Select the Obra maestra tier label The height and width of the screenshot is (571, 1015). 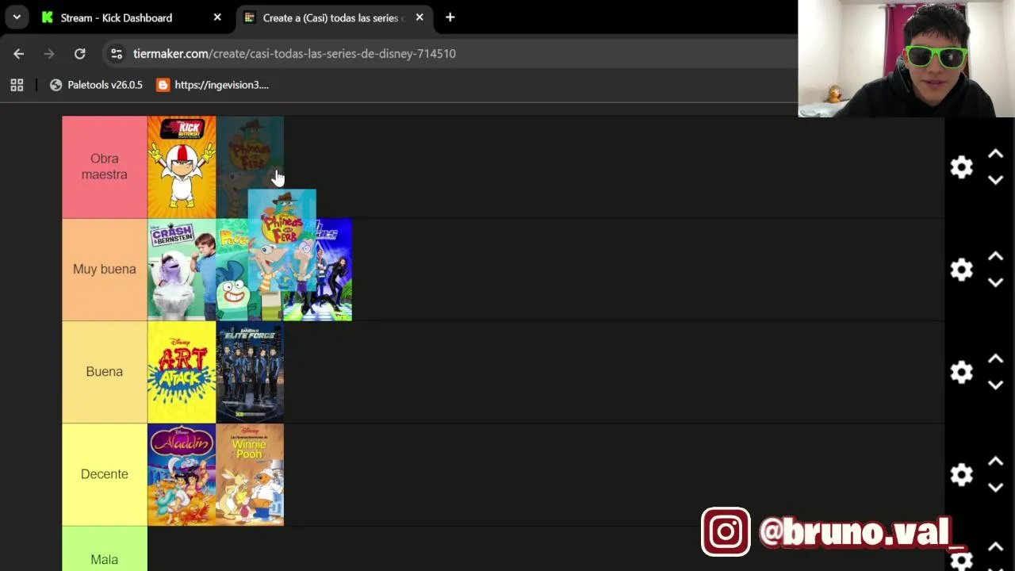point(105,167)
